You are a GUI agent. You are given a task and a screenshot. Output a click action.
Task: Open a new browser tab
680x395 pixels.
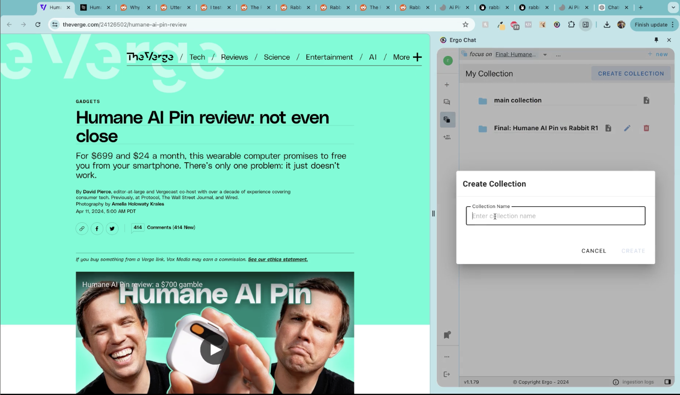click(641, 7)
